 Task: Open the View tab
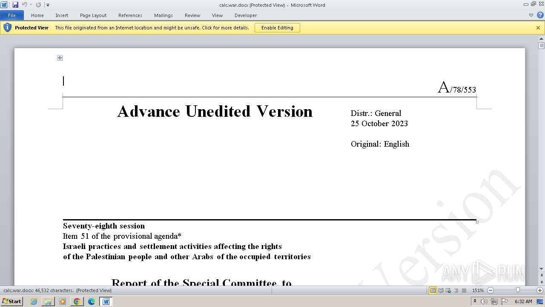point(217,15)
